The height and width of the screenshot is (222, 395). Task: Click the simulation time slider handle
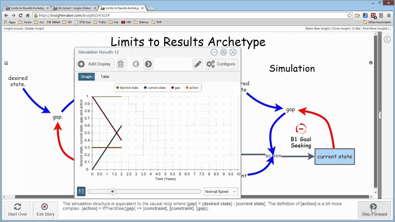click(x=113, y=191)
